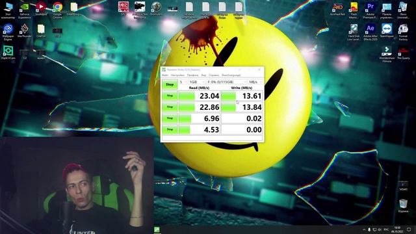Open the Вид menu
Image resolution: width=416 pixels, height=234 pixels.
click(x=203, y=75)
